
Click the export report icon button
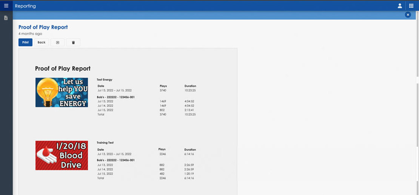coord(58,42)
